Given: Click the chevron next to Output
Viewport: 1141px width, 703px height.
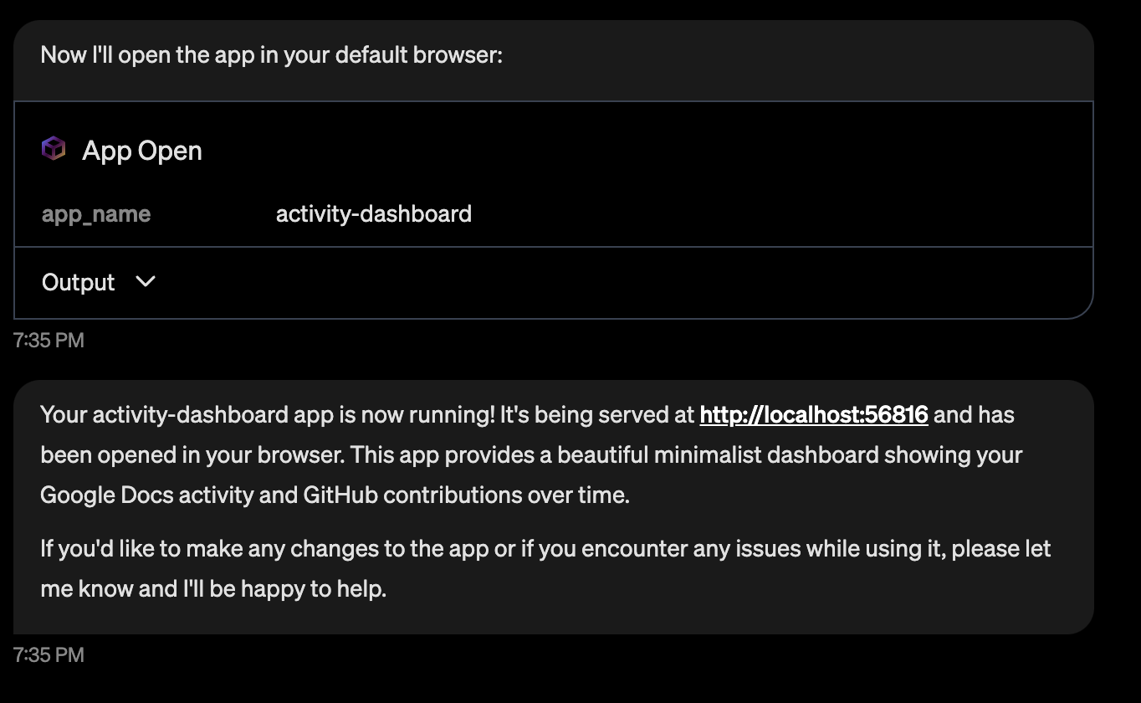Looking at the screenshot, I should [144, 282].
